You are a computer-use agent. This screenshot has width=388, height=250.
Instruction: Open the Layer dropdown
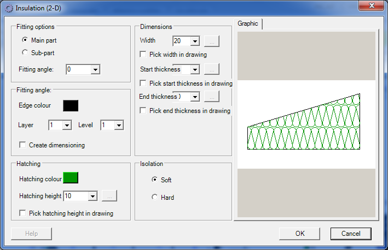pos(67,126)
